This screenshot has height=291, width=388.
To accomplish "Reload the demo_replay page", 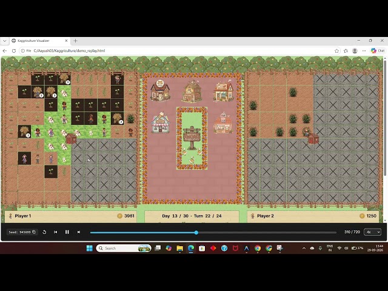I will [x=14, y=51].
